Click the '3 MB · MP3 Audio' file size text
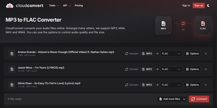Image resolution: width=217 pixels, height=108 pixels. click(26, 55)
